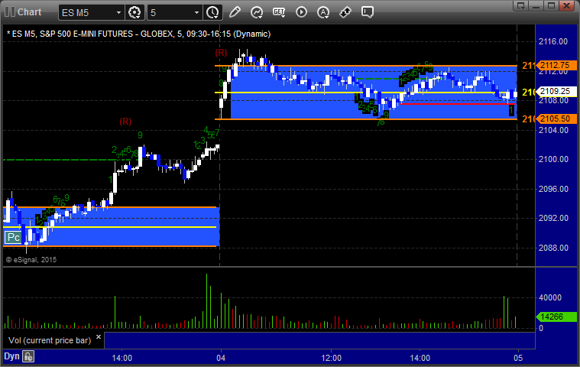Open the chart notes speech bubble
The height and width of the screenshot is (367, 580).
coord(368,12)
